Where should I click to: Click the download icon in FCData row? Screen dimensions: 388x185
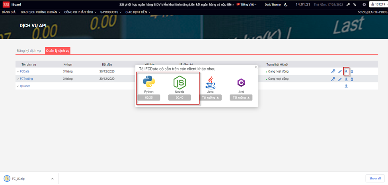(346, 71)
